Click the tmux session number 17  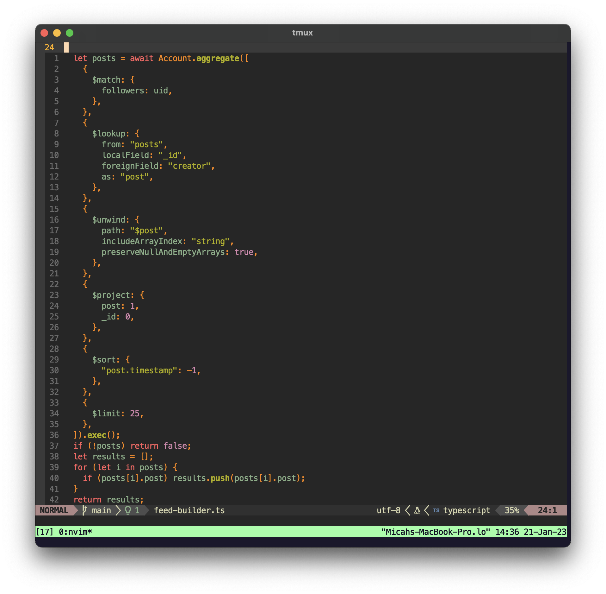coord(45,532)
